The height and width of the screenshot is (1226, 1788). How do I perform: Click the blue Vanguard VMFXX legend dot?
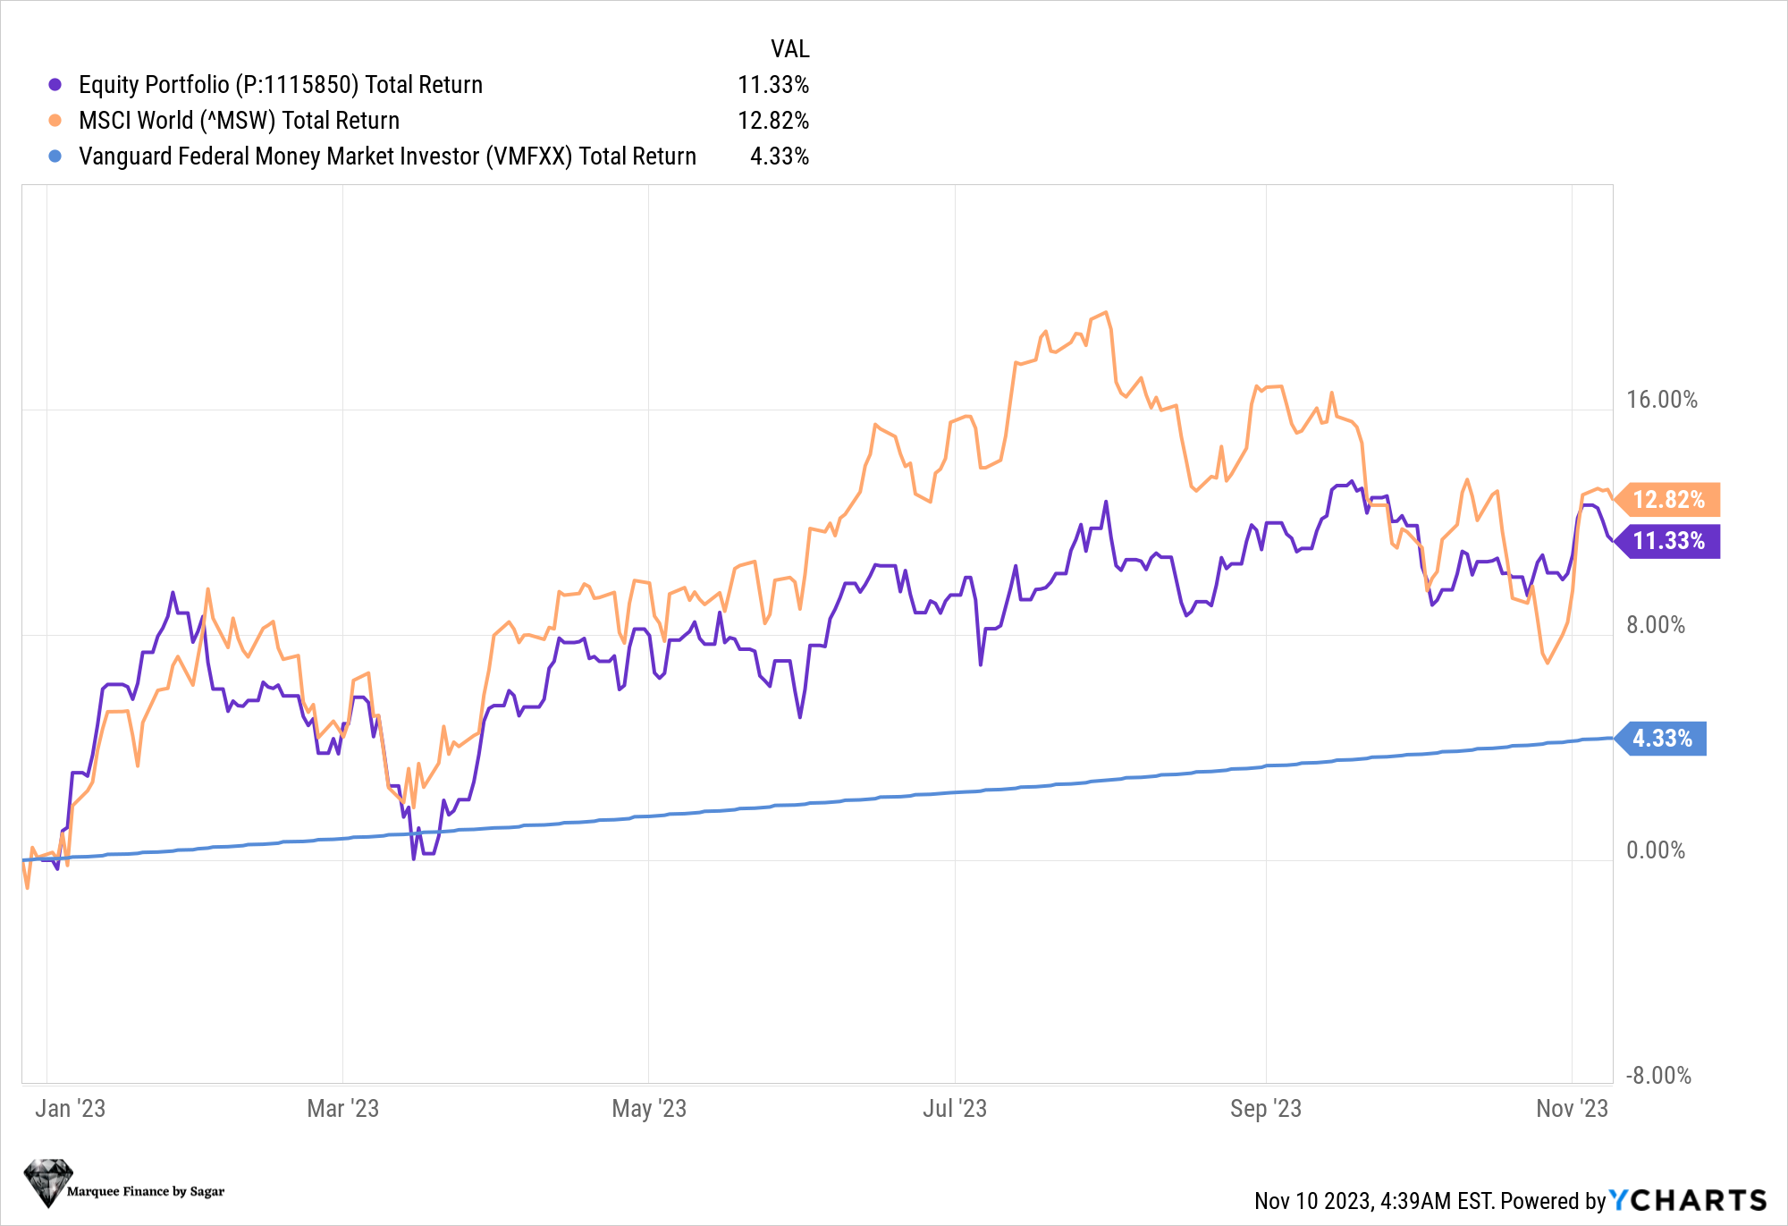(x=55, y=156)
